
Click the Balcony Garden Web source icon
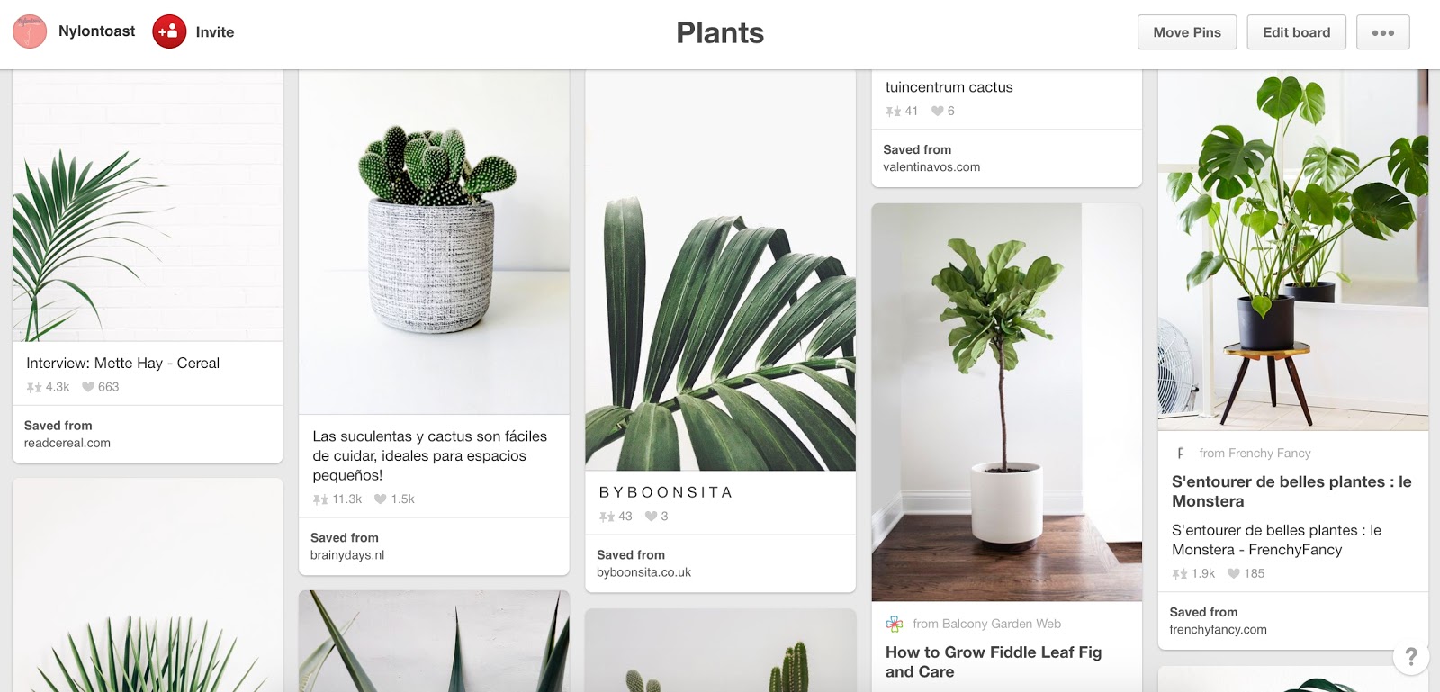(x=895, y=624)
